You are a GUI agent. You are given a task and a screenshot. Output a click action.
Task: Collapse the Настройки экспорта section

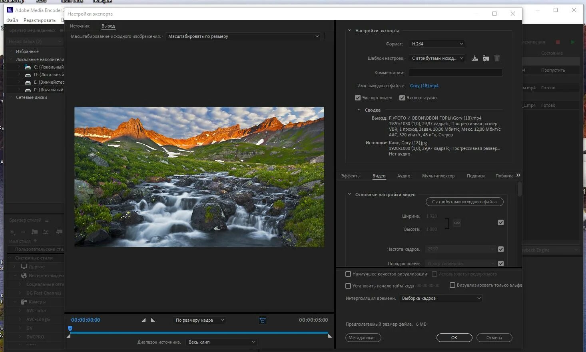(349, 30)
